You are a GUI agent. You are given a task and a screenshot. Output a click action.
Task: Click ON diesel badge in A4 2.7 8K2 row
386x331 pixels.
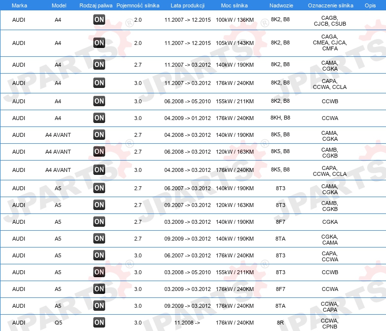(x=99, y=65)
